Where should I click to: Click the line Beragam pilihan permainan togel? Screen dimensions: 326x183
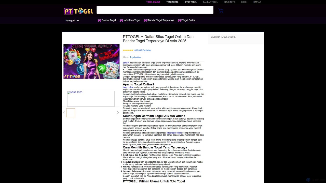click(x=138, y=104)
